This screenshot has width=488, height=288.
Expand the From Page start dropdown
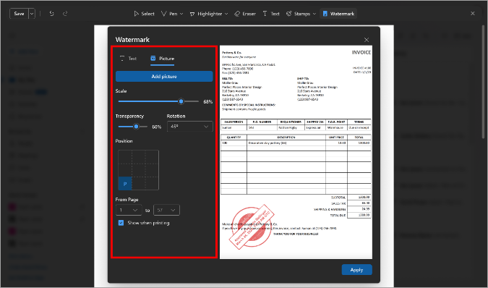(129, 210)
